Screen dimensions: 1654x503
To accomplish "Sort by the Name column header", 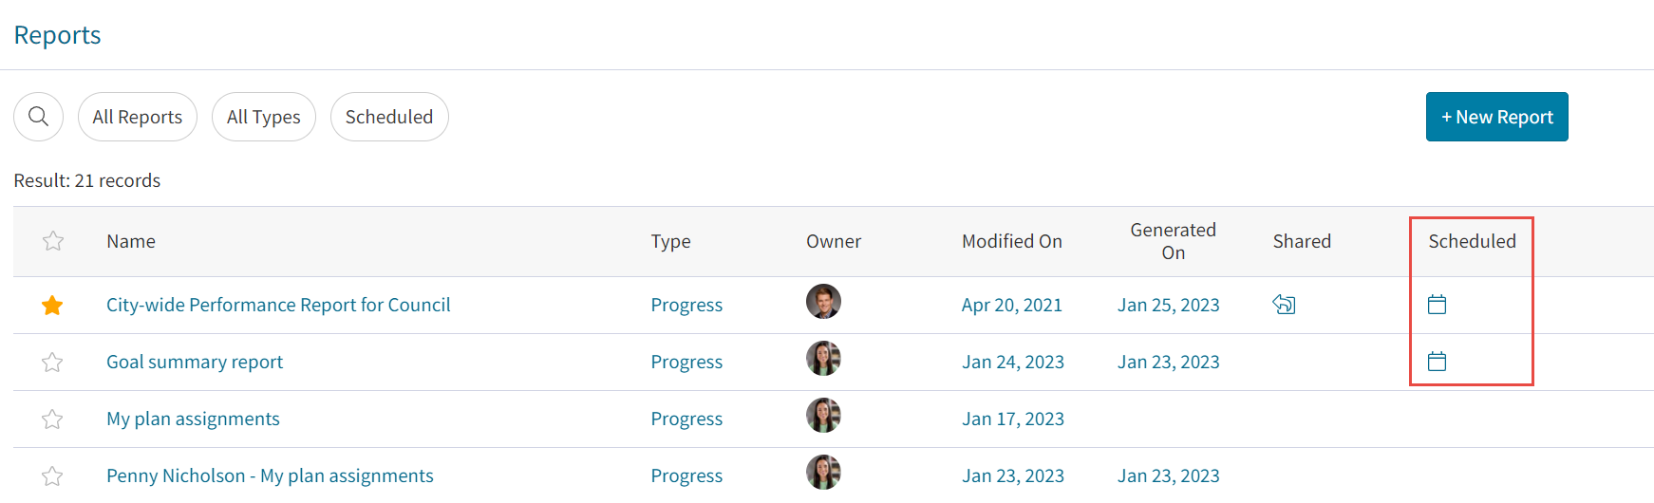I will pos(131,241).
